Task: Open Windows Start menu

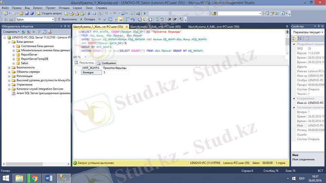Action: pyautogui.click(x=6, y=178)
